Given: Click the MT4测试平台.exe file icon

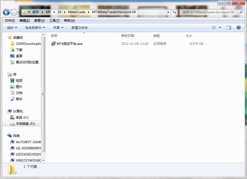Looking at the screenshot, I should pyautogui.click(x=53, y=44).
